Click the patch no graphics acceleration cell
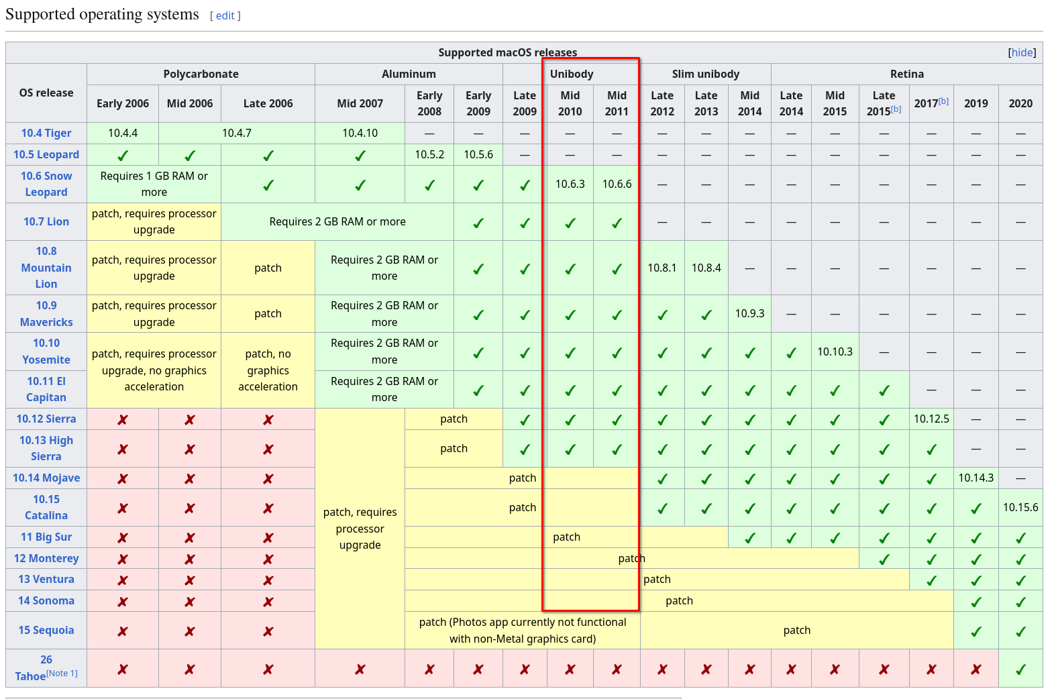Image resolution: width=1056 pixels, height=699 pixels. pyautogui.click(x=268, y=370)
